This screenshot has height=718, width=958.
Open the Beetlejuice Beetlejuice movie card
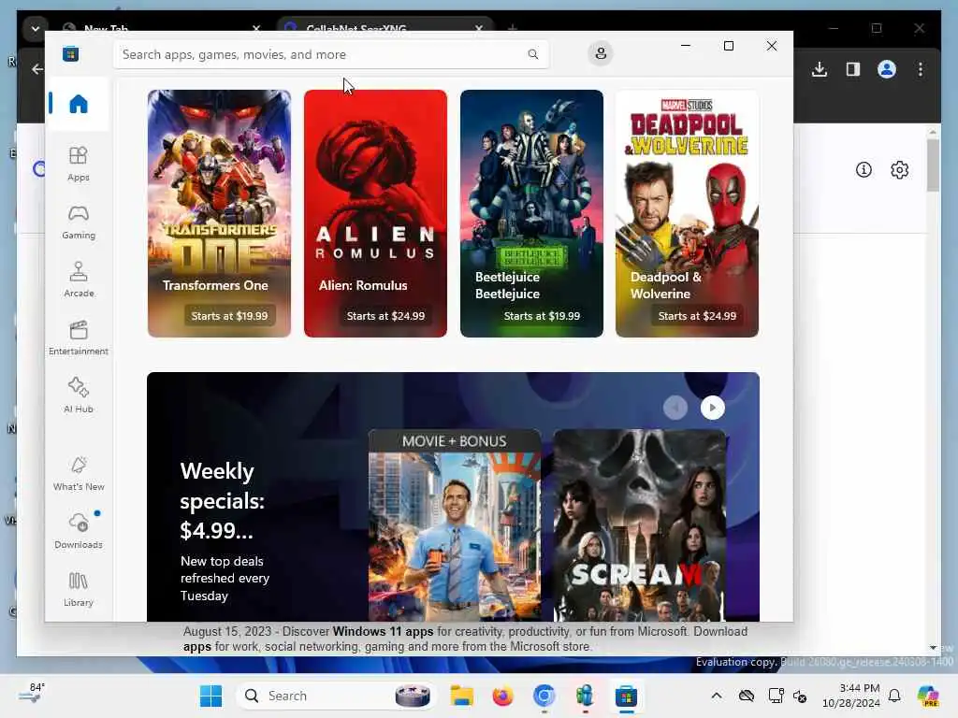531,214
